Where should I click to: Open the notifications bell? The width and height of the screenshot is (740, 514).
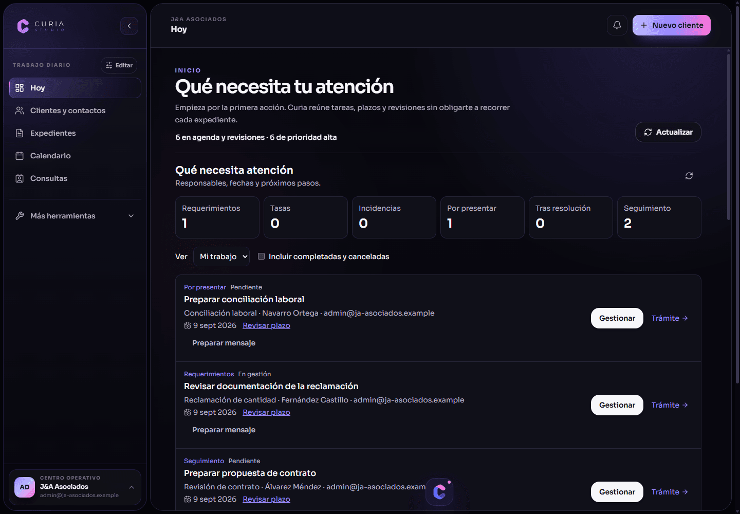617,25
